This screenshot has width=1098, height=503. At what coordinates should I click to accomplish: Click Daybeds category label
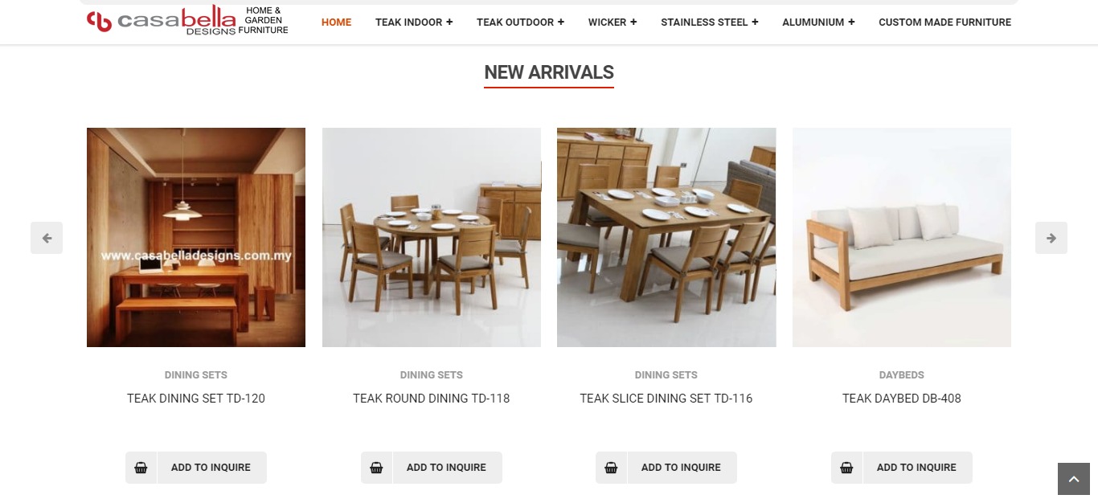tap(902, 375)
